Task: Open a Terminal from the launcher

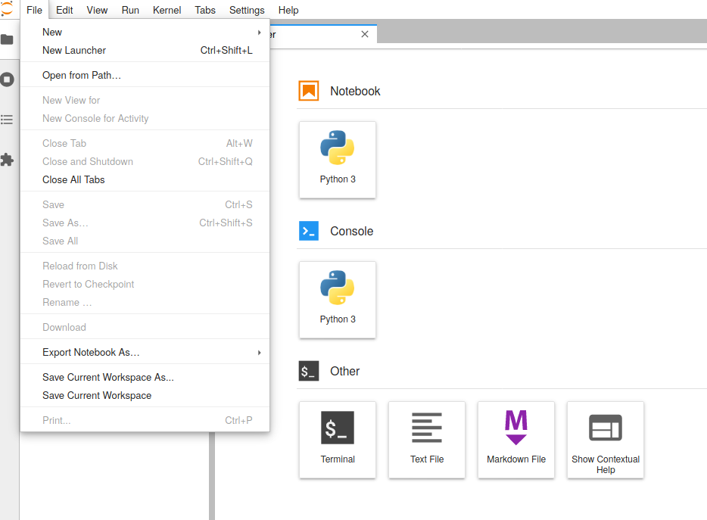Action: 337,440
